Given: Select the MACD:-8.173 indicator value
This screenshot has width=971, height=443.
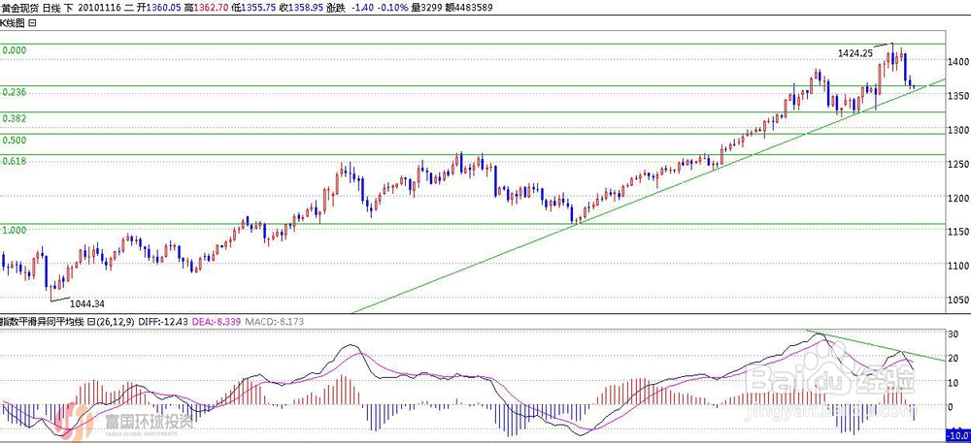Looking at the screenshot, I should pos(274,321).
